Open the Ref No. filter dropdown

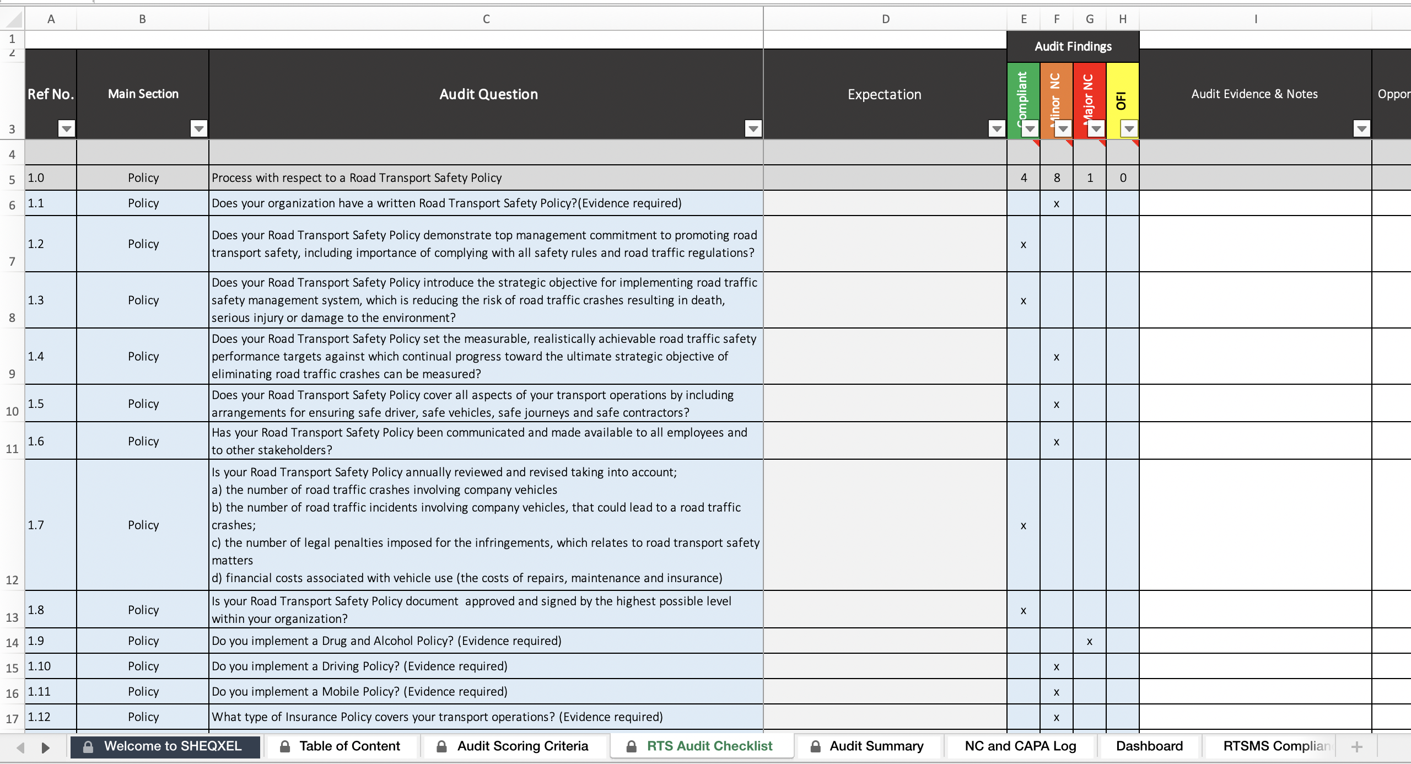(x=67, y=129)
